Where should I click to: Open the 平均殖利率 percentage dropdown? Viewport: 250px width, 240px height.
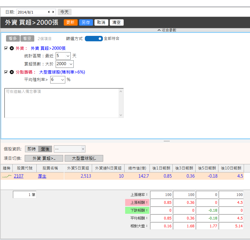58,80
